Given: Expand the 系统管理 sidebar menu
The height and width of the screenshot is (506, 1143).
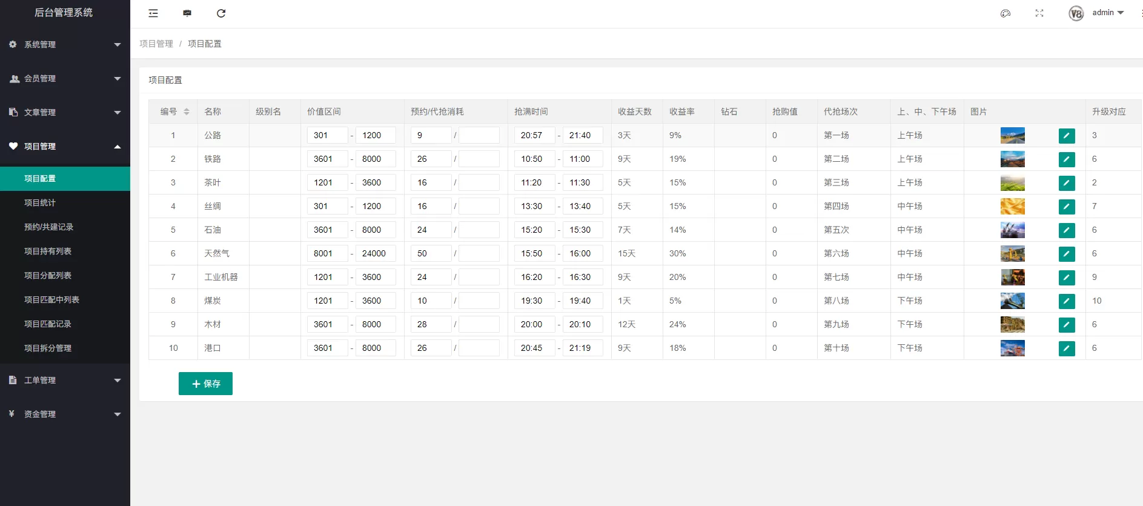Looking at the screenshot, I should coord(65,44).
